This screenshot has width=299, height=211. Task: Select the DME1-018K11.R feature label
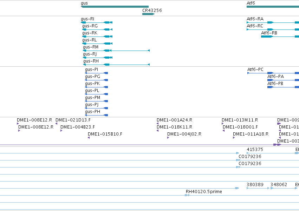[x=175, y=127]
